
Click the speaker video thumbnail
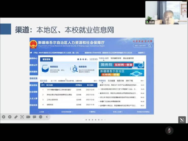click(x=166, y=13)
